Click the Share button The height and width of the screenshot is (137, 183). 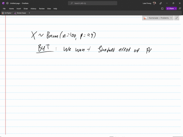pos(170,8)
